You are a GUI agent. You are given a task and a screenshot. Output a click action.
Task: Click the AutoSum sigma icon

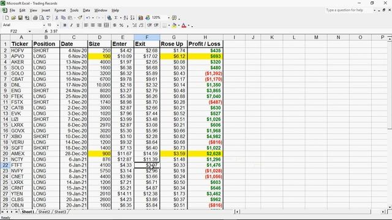click(116, 18)
